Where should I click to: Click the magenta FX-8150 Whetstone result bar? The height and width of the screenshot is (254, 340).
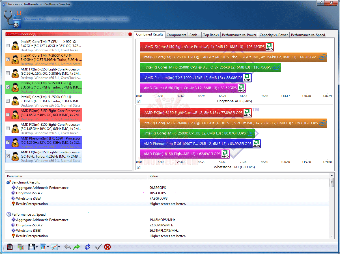(184, 154)
